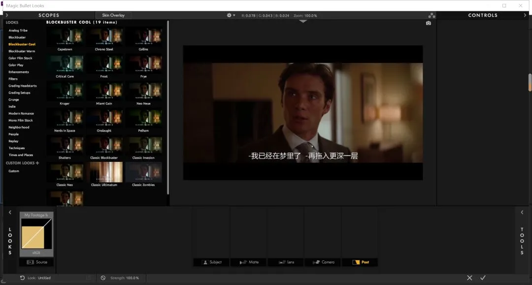The image size is (532, 285).
Task: Apply the Classic Invasion look preset
Action: tap(143, 145)
